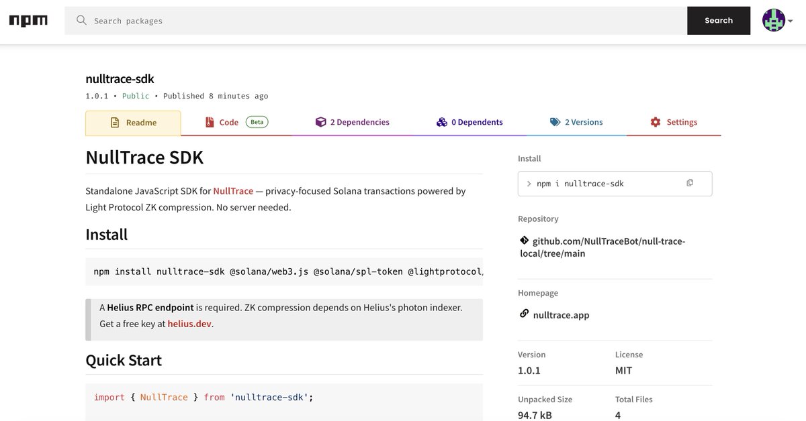Click the Dependencies cube icon

[x=320, y=122]
